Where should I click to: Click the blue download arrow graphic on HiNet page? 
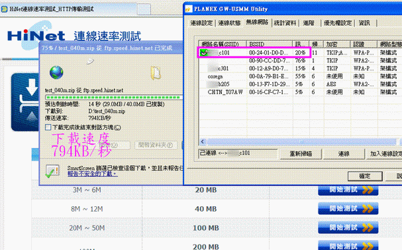pos(26,102)
